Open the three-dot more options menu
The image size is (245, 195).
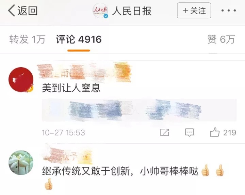(228, 11)
